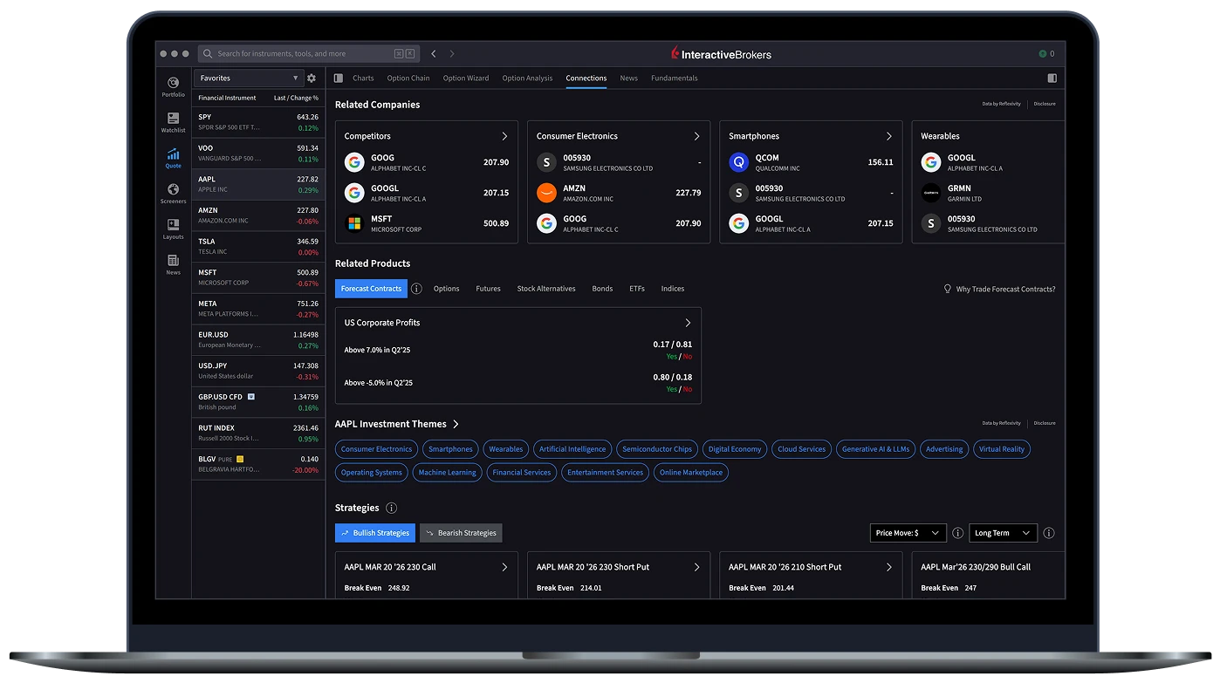Open the Favorites watchlist dropdown
This screenshot has height=683, width=1220.
[x=249, y=79]
